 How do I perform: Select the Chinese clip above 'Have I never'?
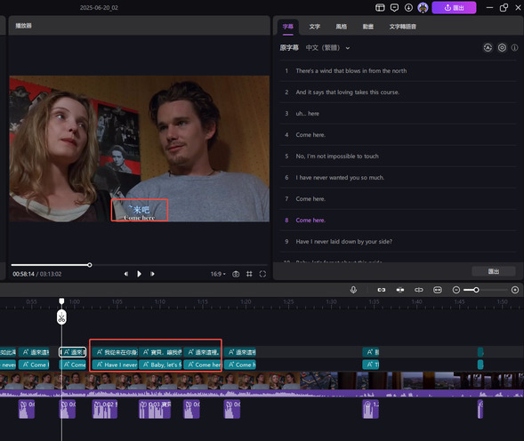[x=116, y=352]
